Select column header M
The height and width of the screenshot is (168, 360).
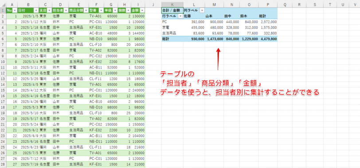(214, 5)
